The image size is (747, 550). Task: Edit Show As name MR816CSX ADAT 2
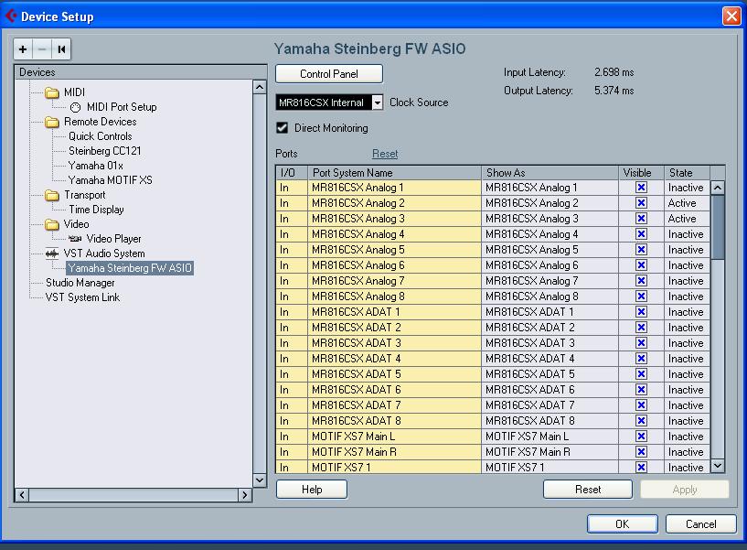550,328
